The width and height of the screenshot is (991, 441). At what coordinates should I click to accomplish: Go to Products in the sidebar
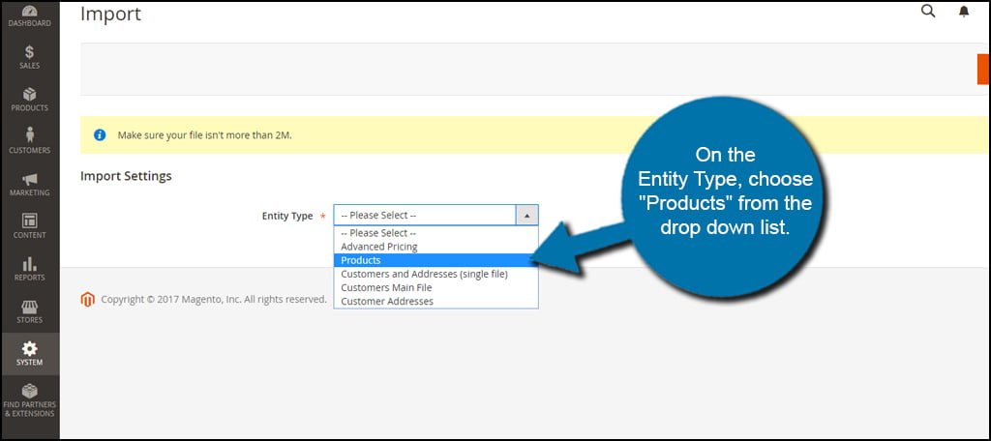click(29, 100)
